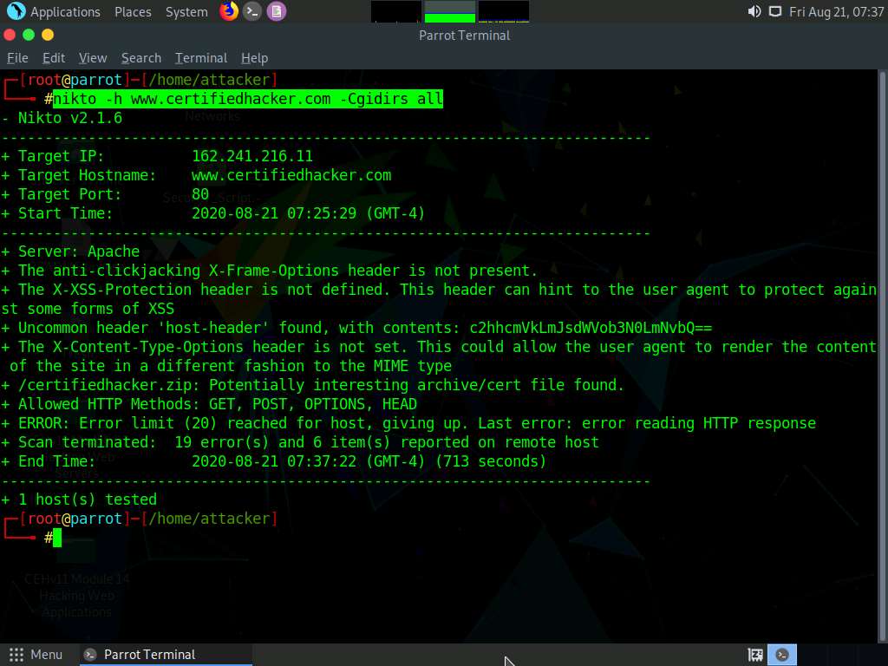The height and width of the screenshot is (666, 888).
Task: Click the Allowed HTTP Methods line
Action: 209,404
